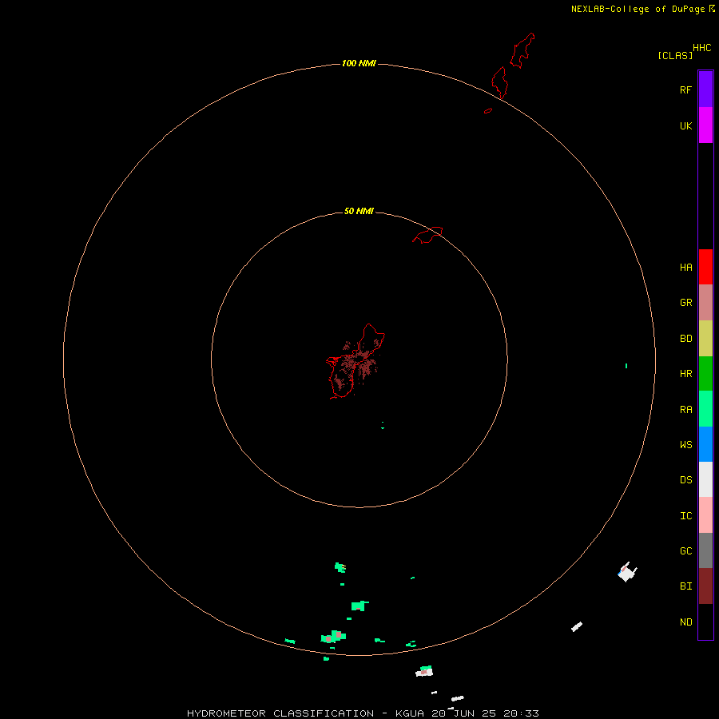Click the [CLAS] units label

tap(675, 55)
